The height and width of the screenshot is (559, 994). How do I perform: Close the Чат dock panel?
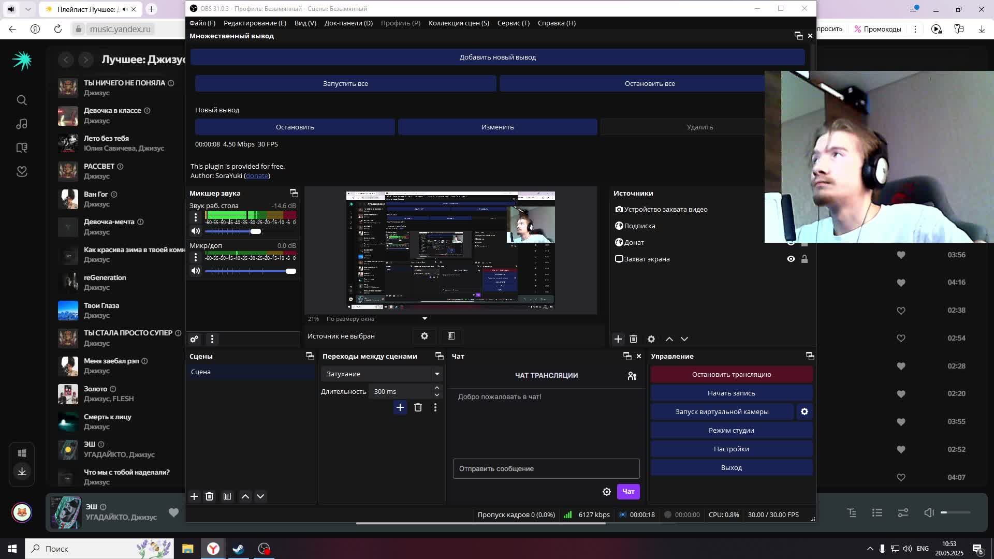(x=639, y=356)
